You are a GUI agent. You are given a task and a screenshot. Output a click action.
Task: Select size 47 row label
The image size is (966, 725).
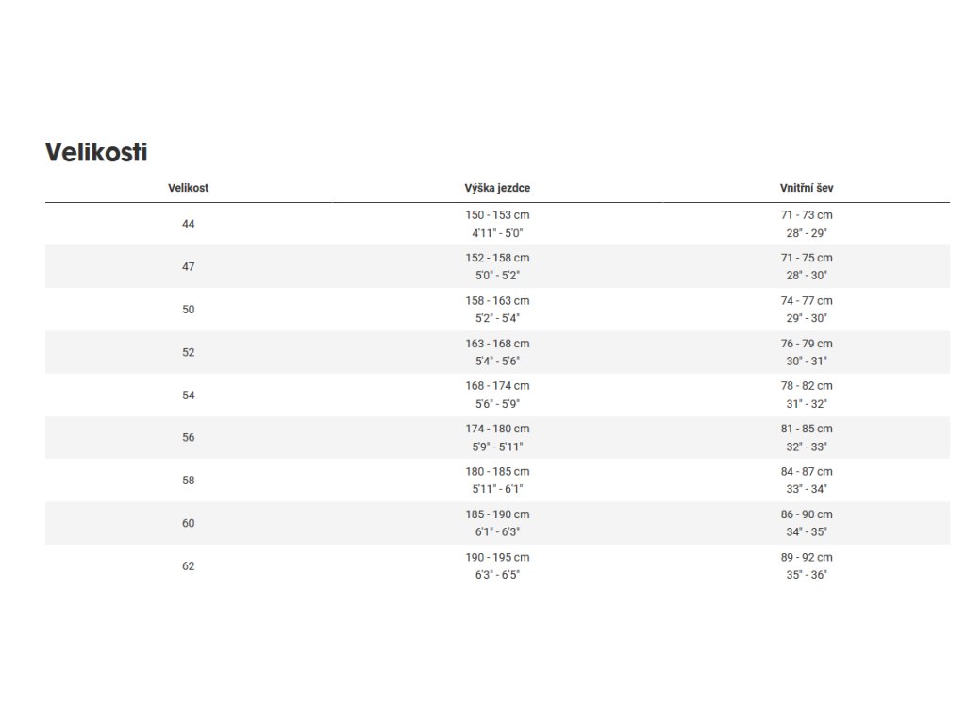[188, 267]
